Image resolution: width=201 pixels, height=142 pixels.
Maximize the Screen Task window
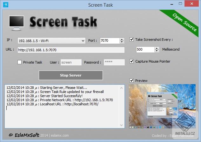tap(180, 4)
